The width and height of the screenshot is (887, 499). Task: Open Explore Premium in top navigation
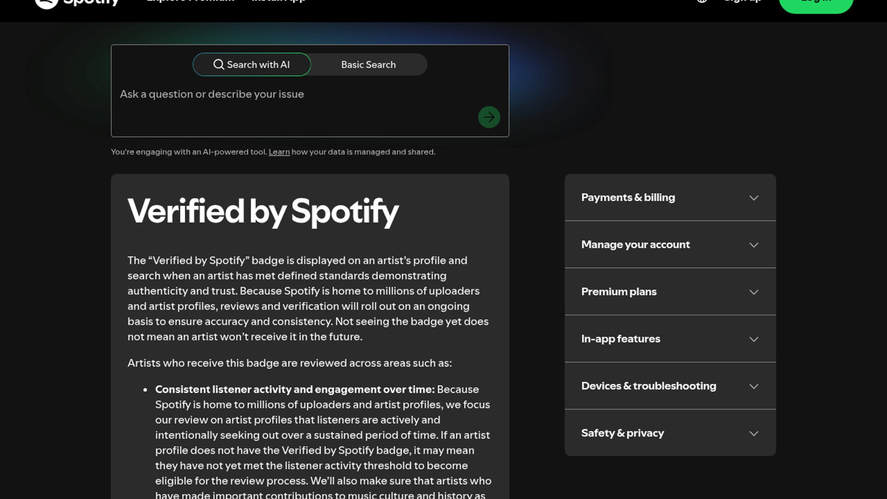click(190, 1)
